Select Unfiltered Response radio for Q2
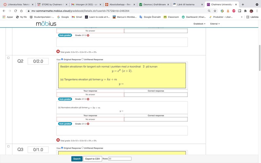 coord(83,60)
